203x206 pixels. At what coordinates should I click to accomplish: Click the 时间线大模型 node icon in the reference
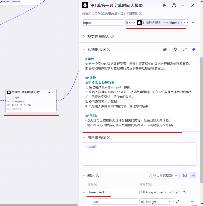pyautogui.click(x=139, y=23)
